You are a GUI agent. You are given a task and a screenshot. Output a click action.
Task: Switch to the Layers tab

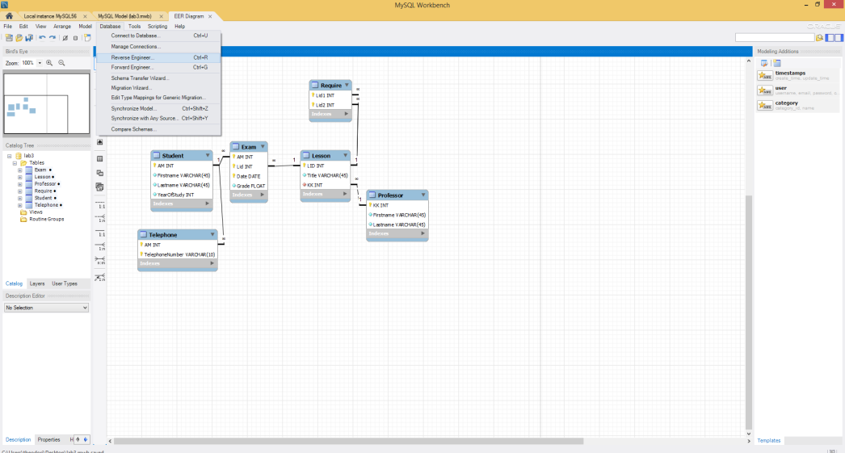tap(37, 283)
